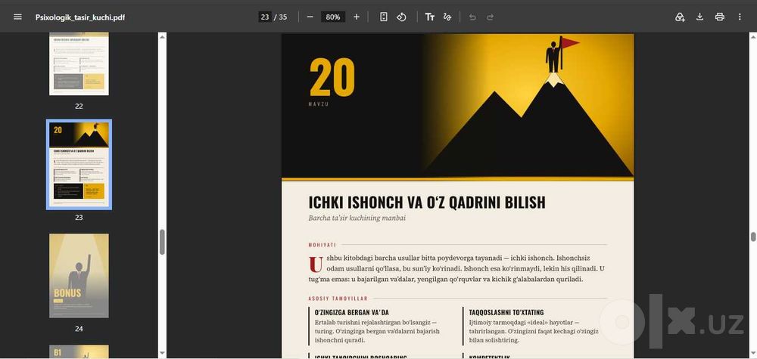Click the document scrollbar down arrow
757x359 pixels.
click(752, 354)
